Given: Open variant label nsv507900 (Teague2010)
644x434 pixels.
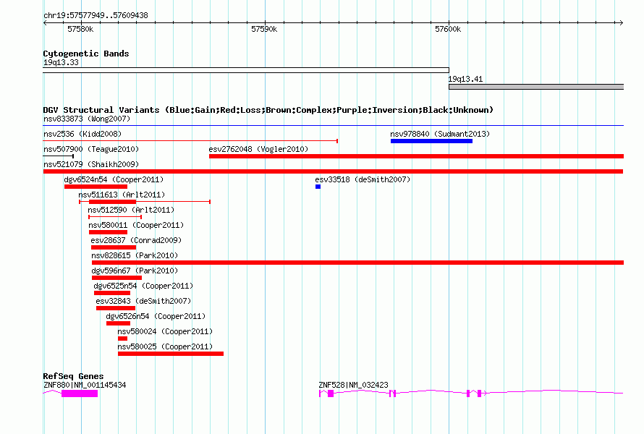Looking at the screenshot, I should click(x=91, y=149).
